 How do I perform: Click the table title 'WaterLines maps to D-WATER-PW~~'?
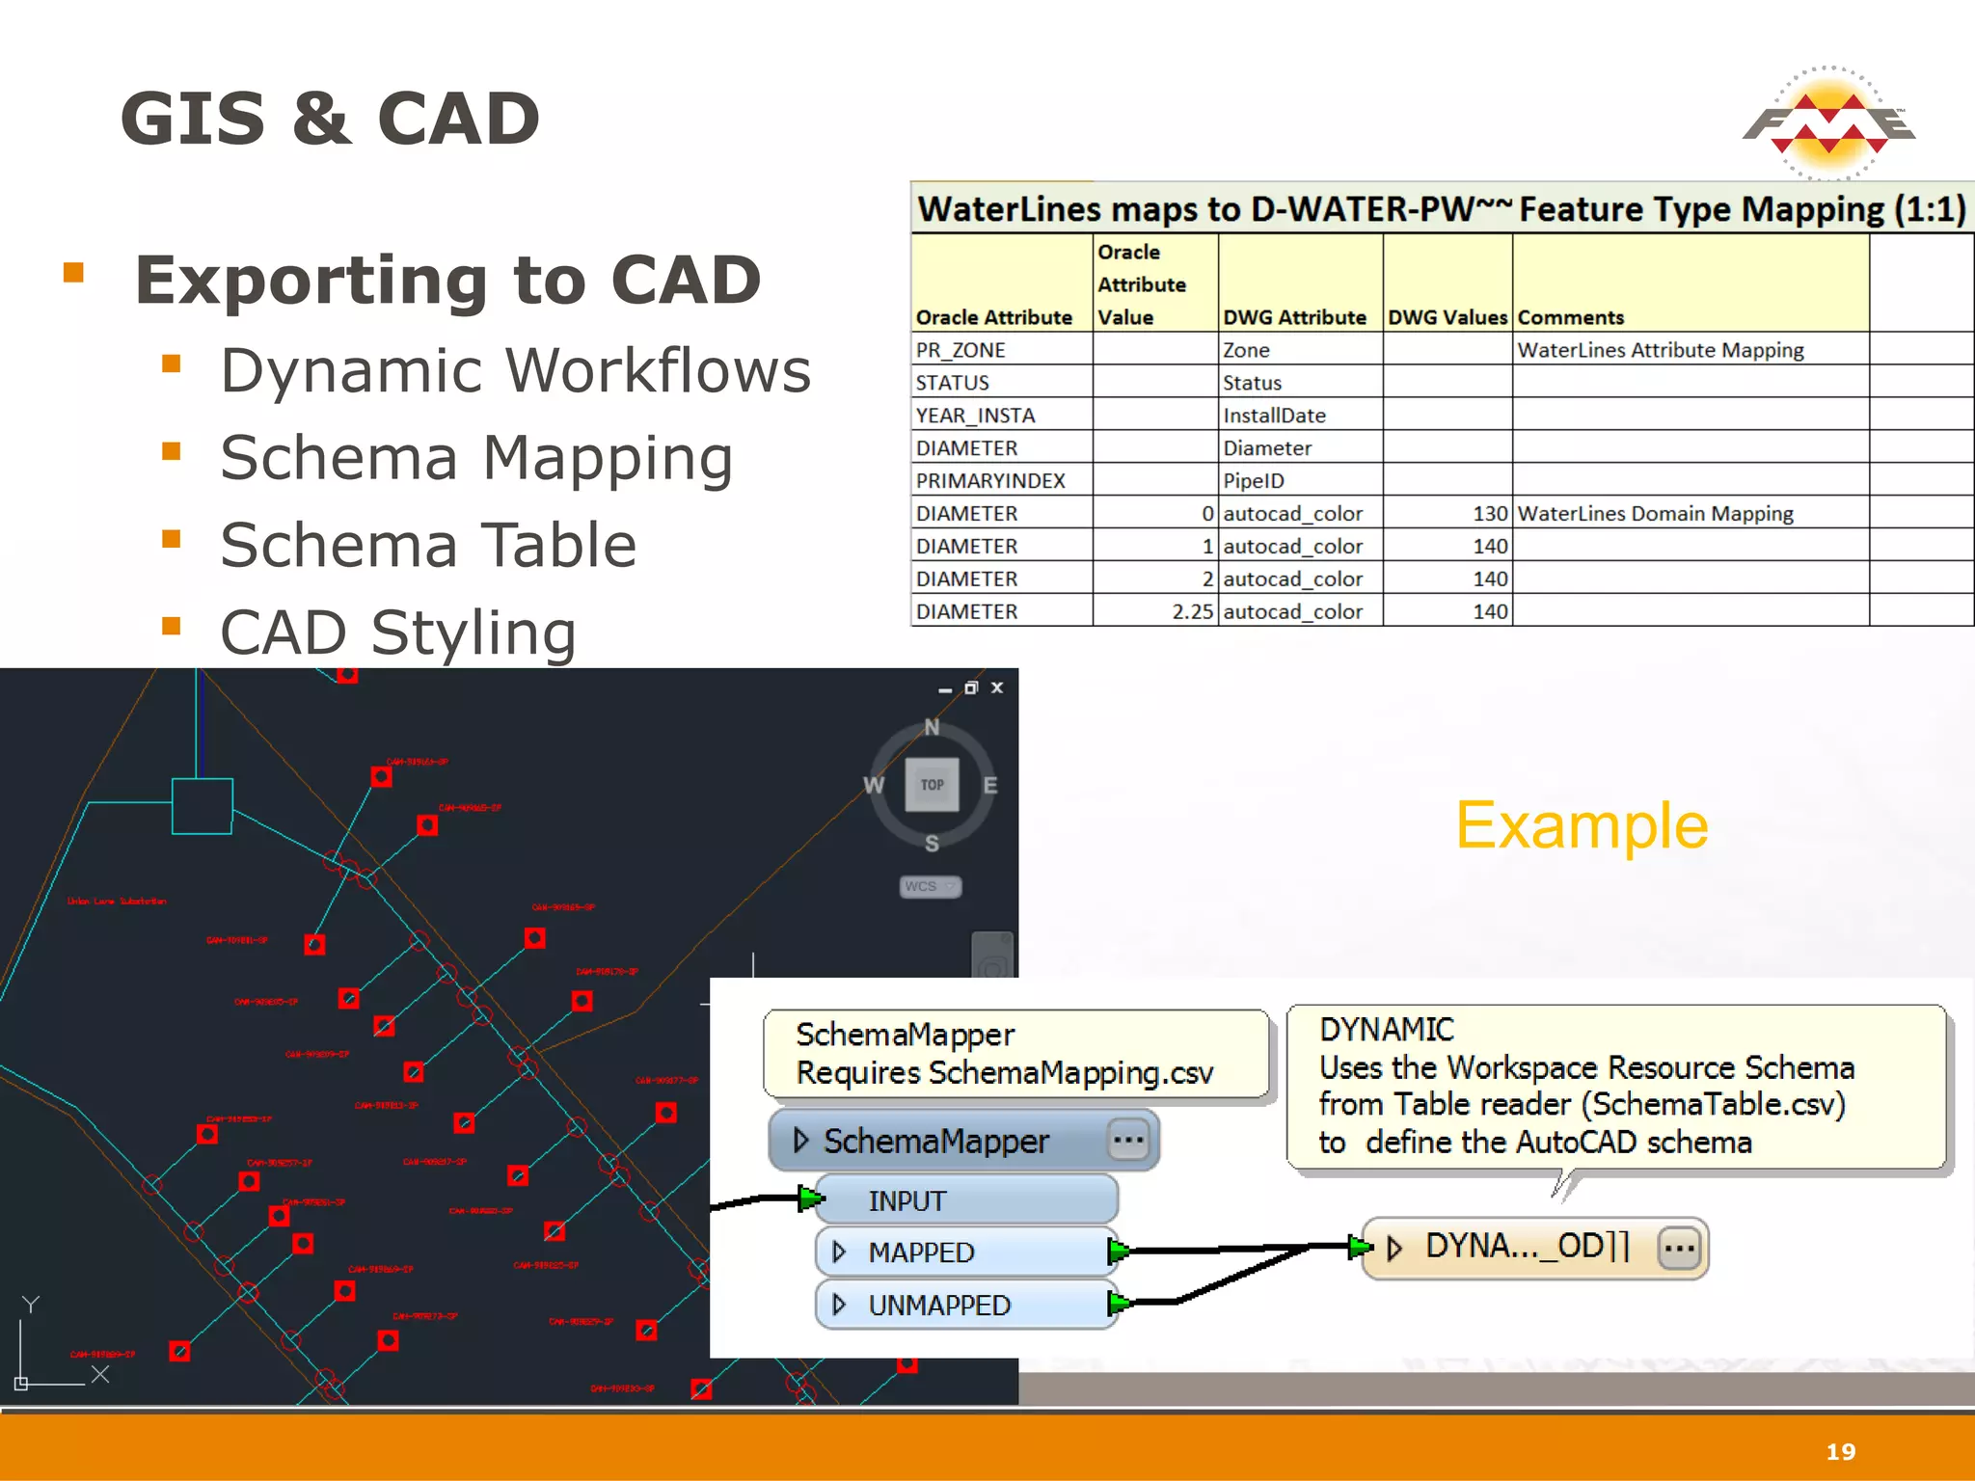[1215, 209]
